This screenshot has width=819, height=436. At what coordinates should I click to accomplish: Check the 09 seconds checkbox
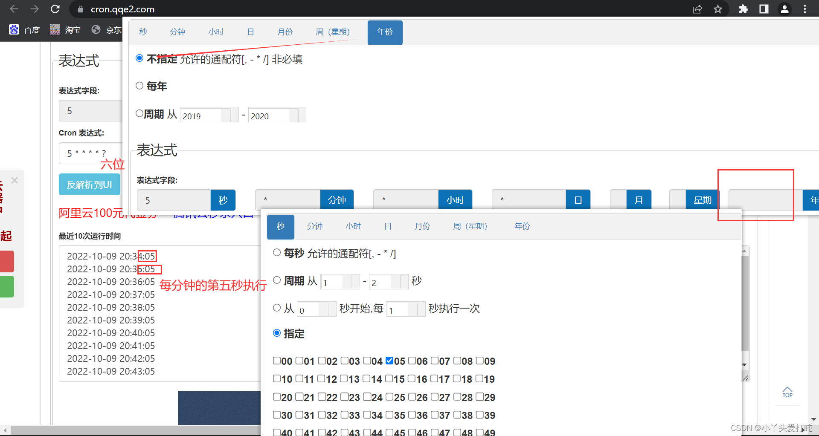480,361
